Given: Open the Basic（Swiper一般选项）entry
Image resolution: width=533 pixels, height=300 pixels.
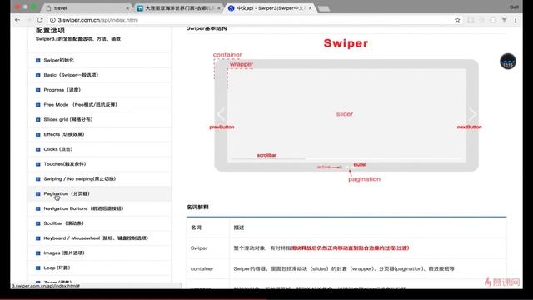Looking at the screenshot, I should tap(71, 75).
